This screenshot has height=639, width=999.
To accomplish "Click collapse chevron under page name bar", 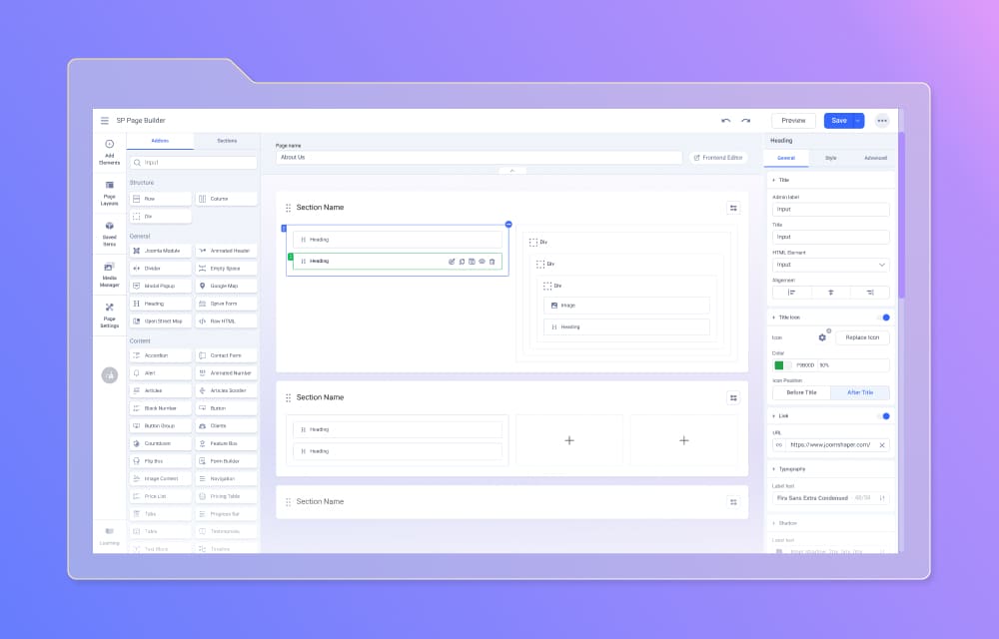I will pos(511,171).
